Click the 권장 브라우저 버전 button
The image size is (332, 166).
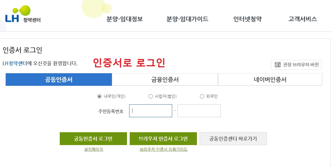point(296,65)
